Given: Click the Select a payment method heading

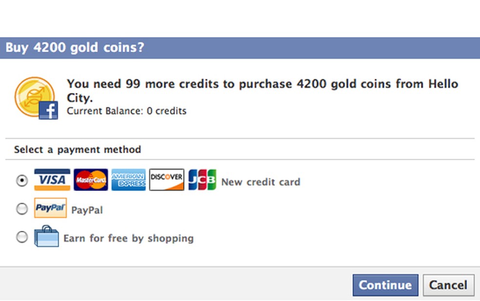Looking at the screenshot, I should (77, 150).
